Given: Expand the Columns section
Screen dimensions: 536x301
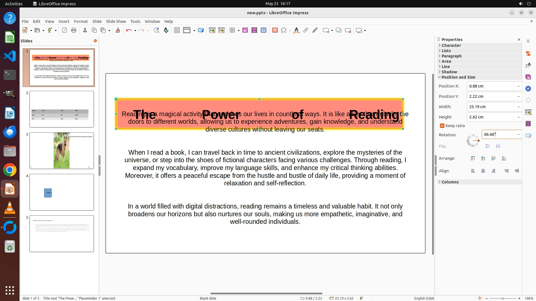Looking at the screenshot, I should pyautogui.click(x=450, y=182).
